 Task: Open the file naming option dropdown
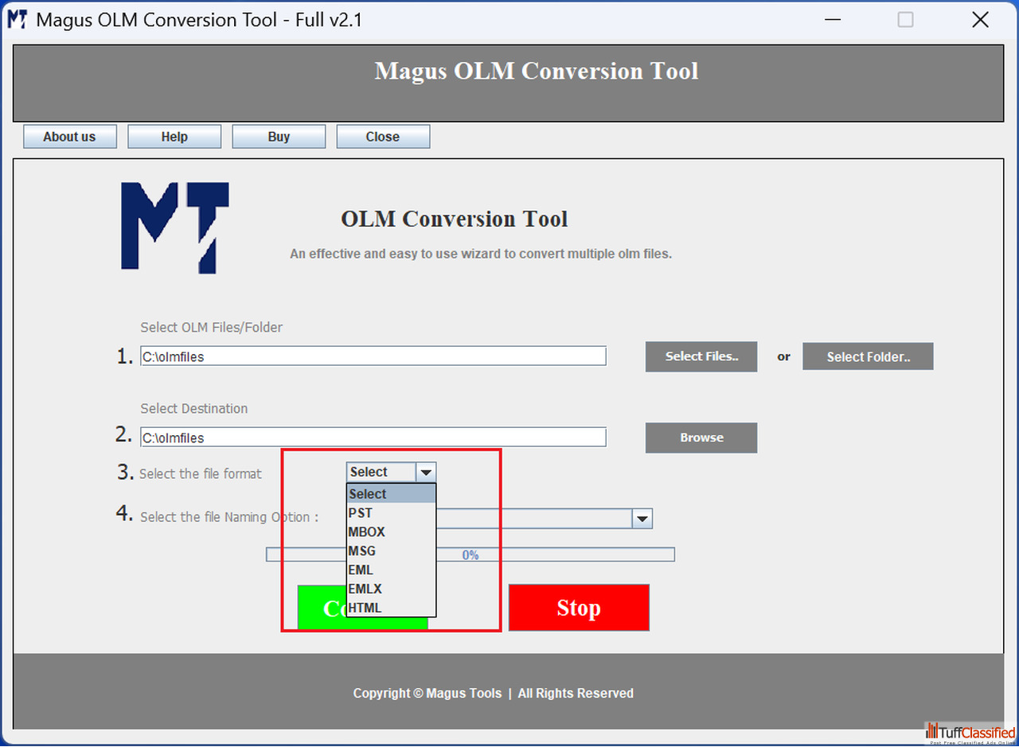[642, 519]
